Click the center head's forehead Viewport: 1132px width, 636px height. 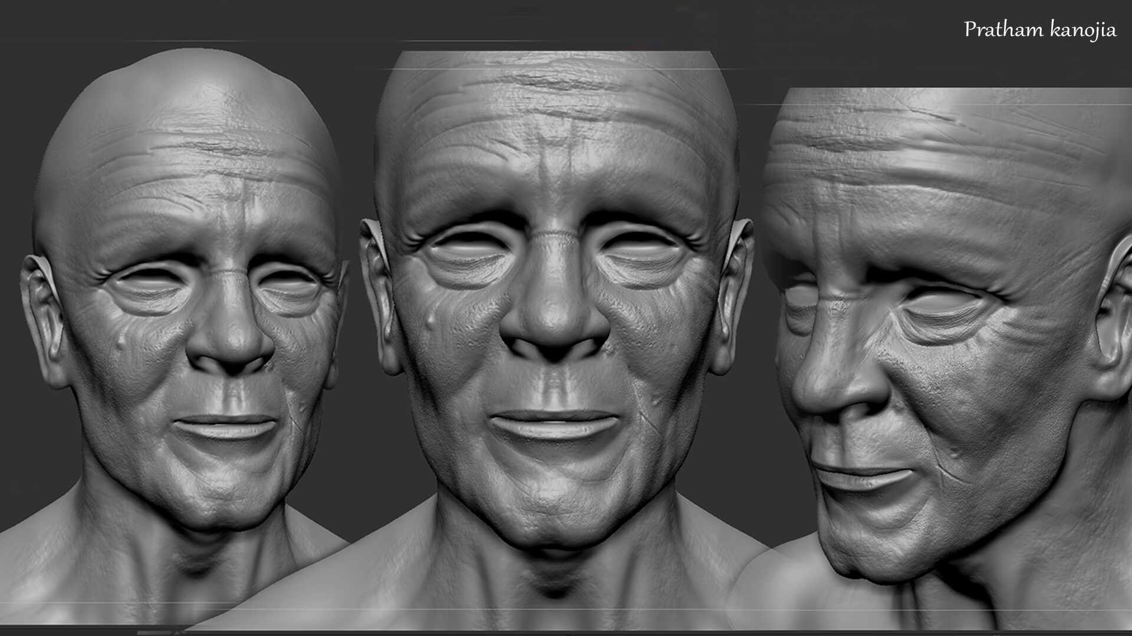coord(554,118)
